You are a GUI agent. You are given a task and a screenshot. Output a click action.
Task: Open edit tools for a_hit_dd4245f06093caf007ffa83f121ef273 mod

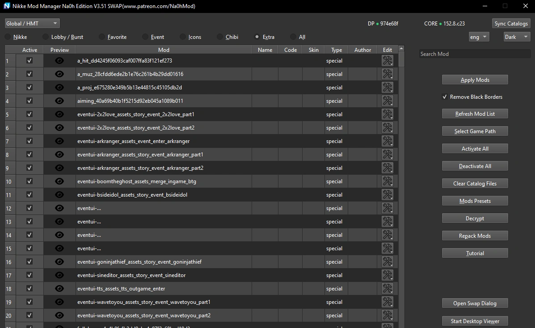tap(387, 61)
